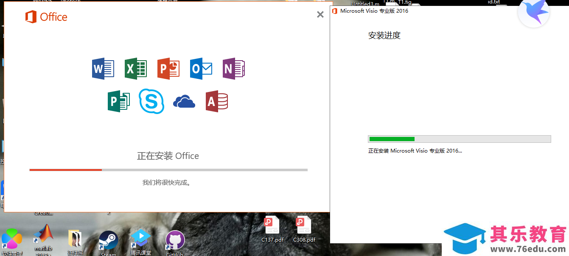Click the Excel icon in Office installer
The height and width of the screenshot is (256, 569).
(x=136, y=69)
